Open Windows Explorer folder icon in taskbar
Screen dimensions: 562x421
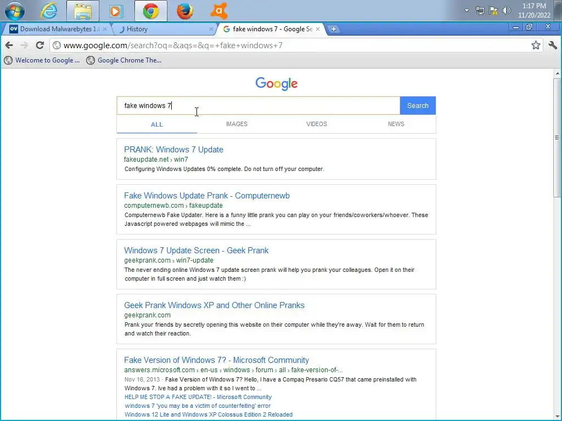tap(83, 11)
